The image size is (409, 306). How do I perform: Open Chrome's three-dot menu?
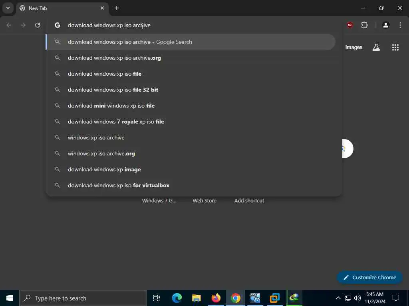(400, 25)
